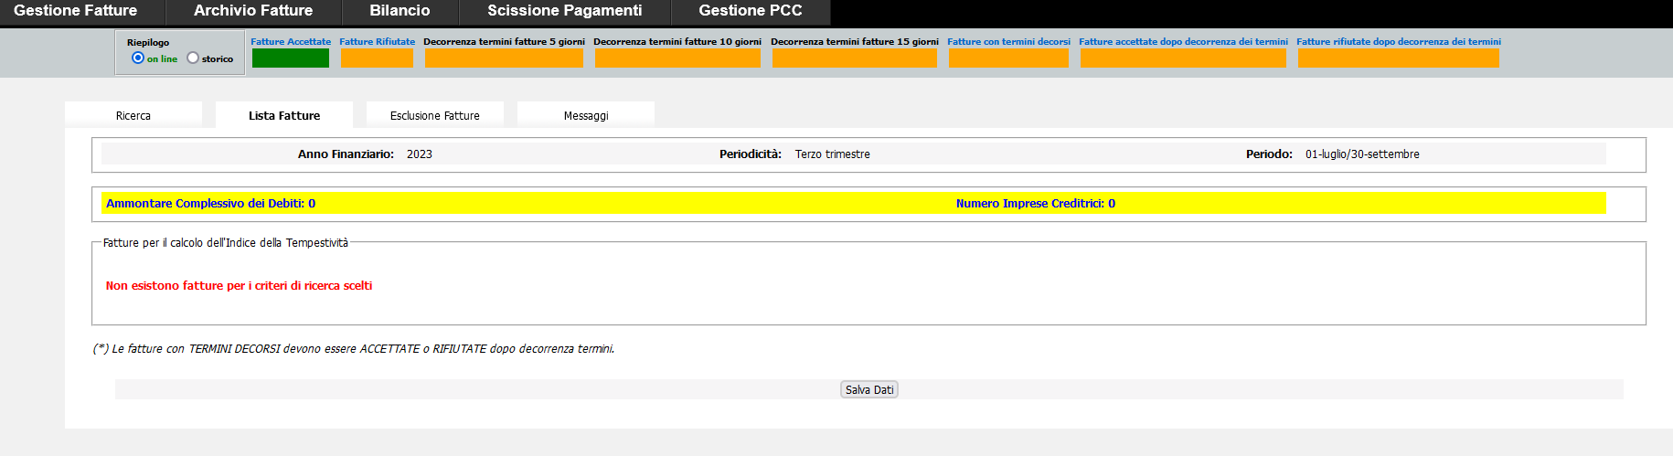Select the 'storico' radio button

click(193, 58)
